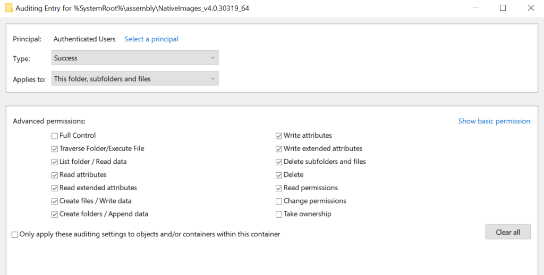544x275 pixels.
Task: Click the folder icon in the title bar
Action: click(8, 8)
